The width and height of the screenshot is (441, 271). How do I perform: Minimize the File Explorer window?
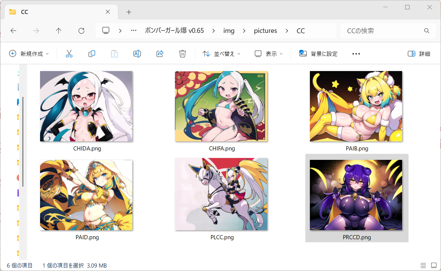coord(385,7)
